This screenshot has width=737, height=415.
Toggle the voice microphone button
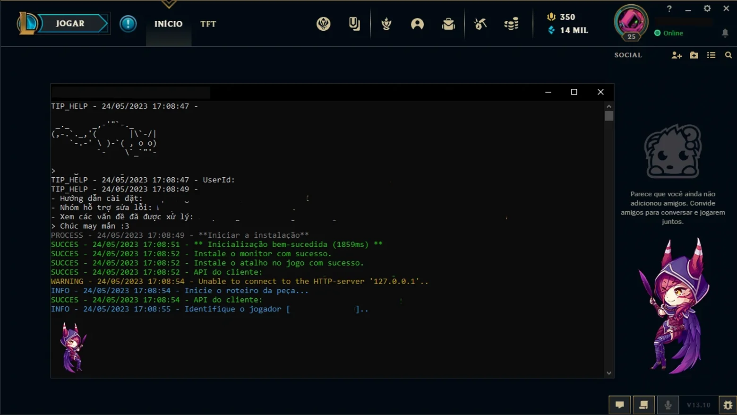click(x=668, y=405)
